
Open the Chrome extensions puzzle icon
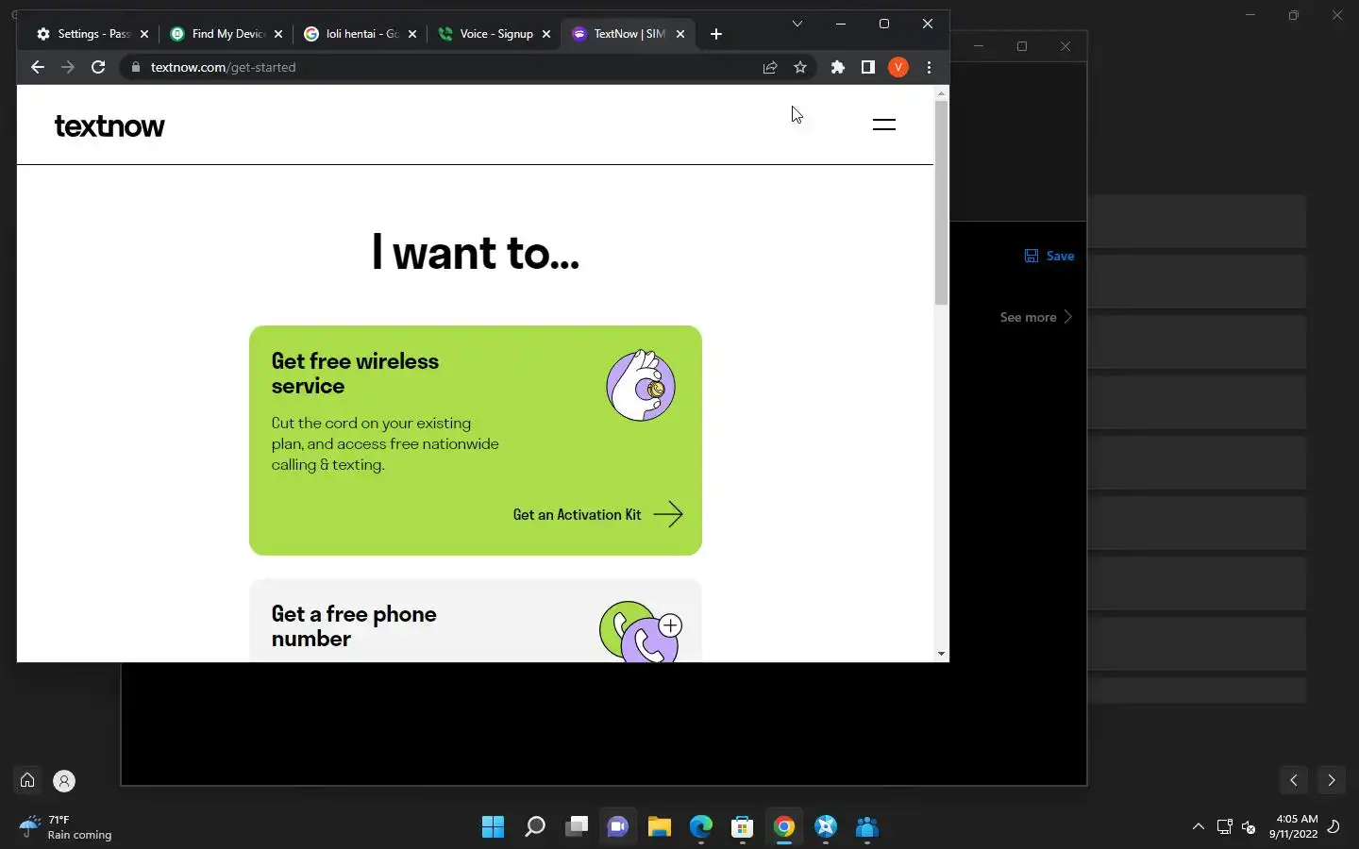838,67
